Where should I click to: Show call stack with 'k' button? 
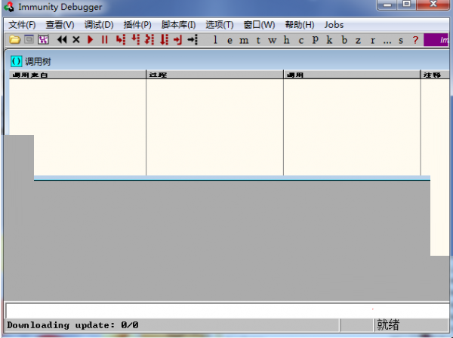pyautogui.click(x=329, y=40)
